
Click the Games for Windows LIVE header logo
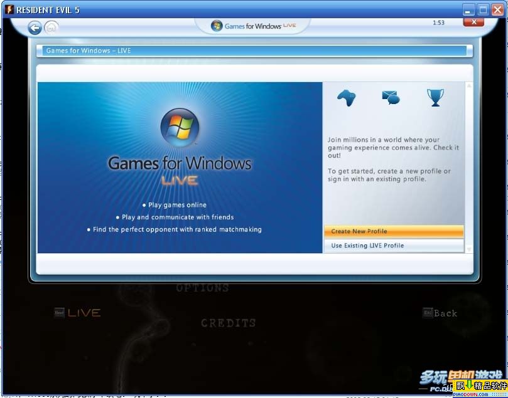(253, 26)
